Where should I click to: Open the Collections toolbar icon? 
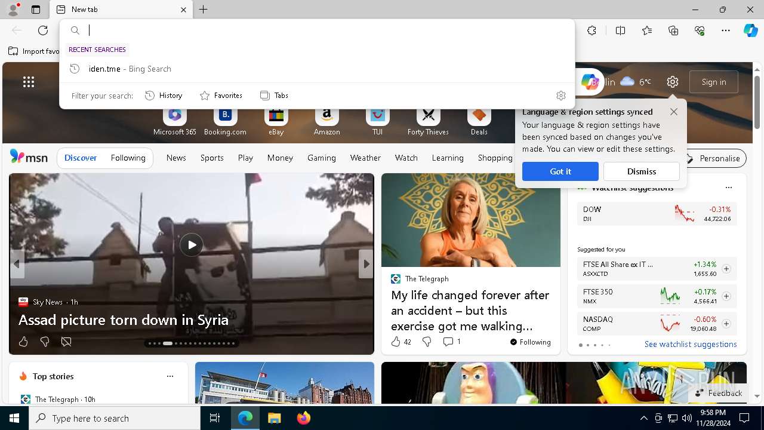[x=673, y=30]
